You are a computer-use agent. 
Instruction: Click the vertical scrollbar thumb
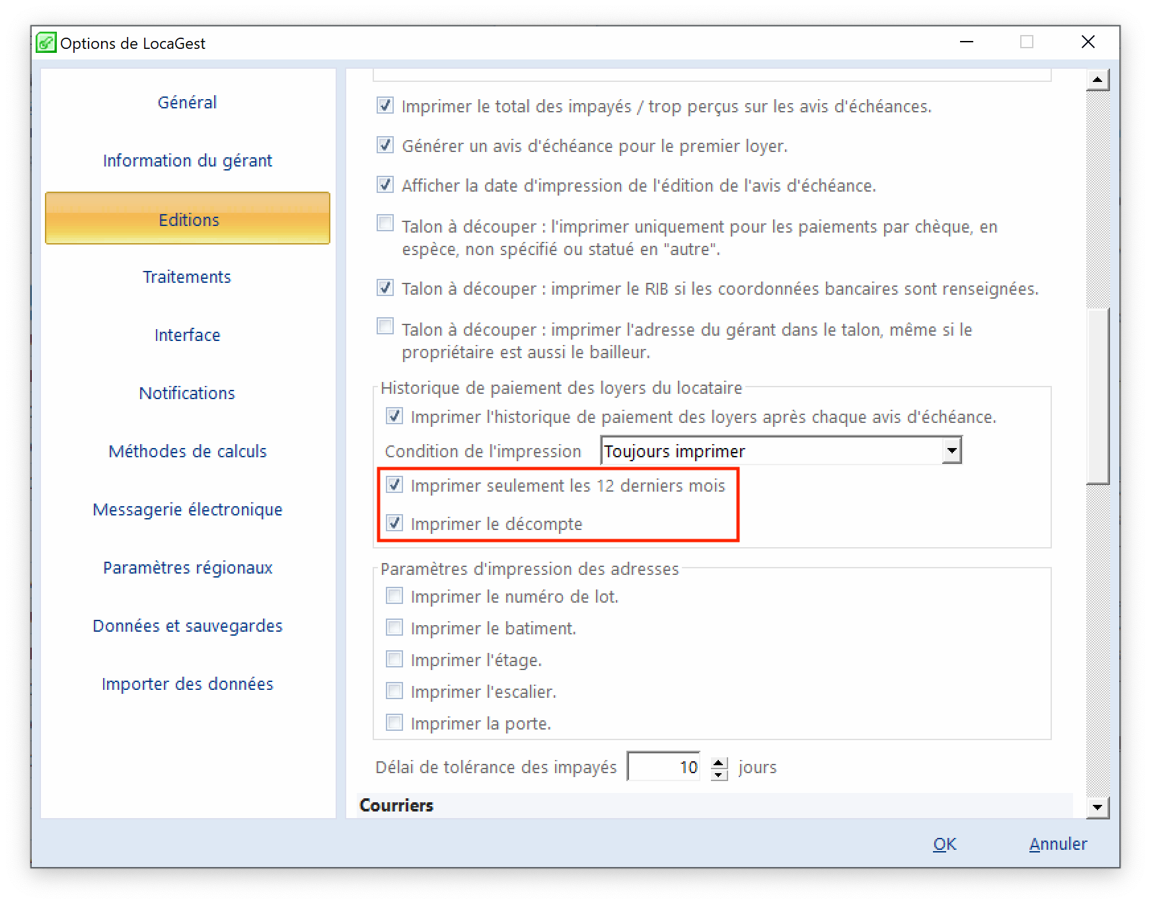click(x=1097, y=396)
